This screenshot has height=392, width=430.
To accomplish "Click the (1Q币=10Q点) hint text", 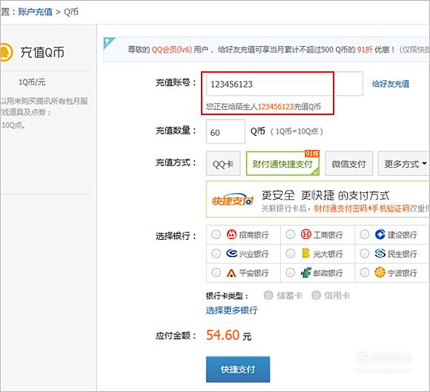I will pyautogui.click(x=297, y=131).
